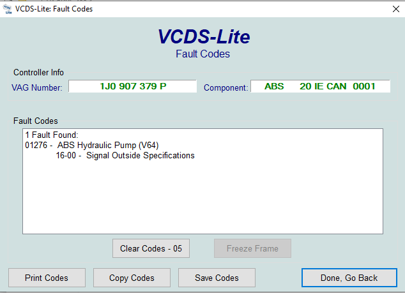Copy Codes to clipboard
The width and height of the screenshot is (405, 293).
(132, 278)
